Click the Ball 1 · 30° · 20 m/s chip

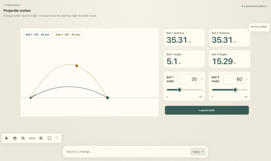38,35
